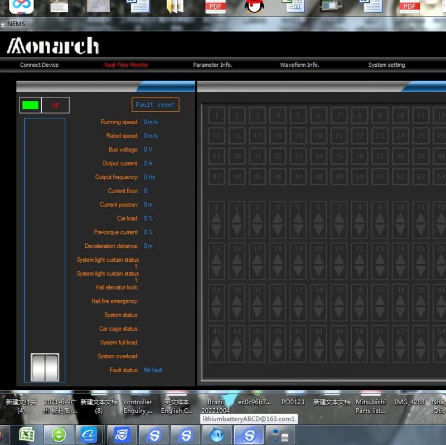Click the red 0F floor display

coord(56,106)
